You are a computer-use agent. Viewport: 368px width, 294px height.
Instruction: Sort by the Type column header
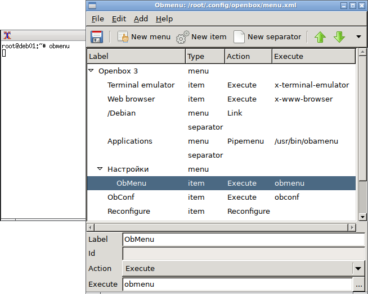point(205,56)
